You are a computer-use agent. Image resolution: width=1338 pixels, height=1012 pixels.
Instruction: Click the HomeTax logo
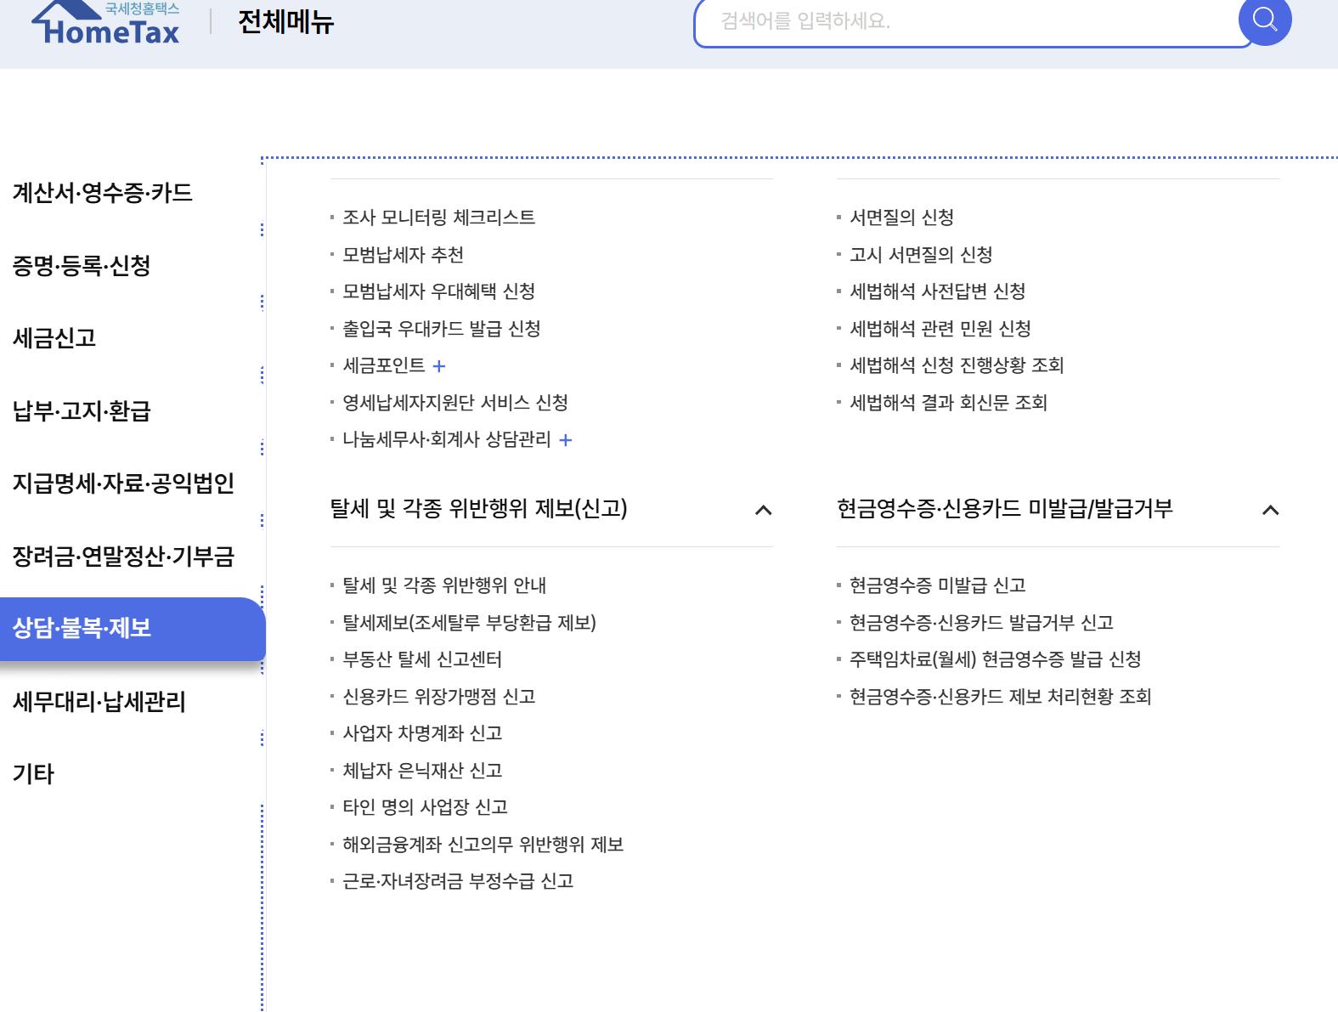(x=106, y=24)
